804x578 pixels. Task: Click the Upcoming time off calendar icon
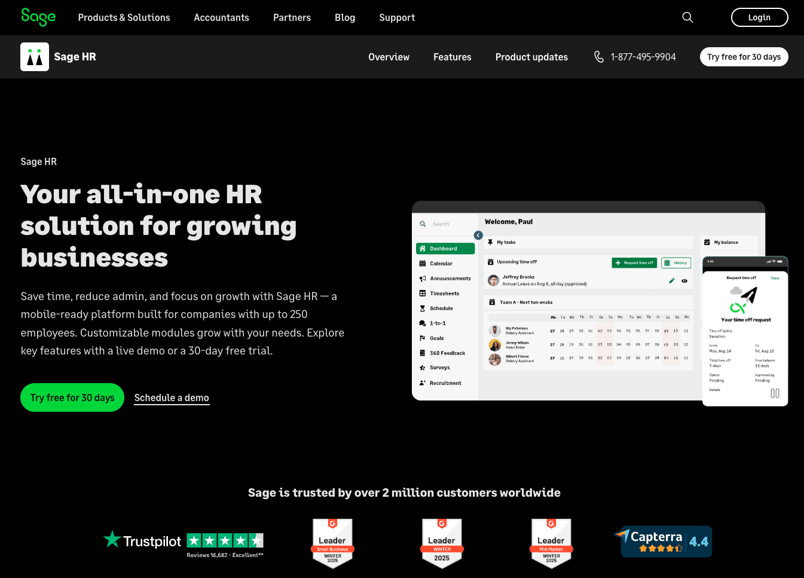click(x=491, y=262)
